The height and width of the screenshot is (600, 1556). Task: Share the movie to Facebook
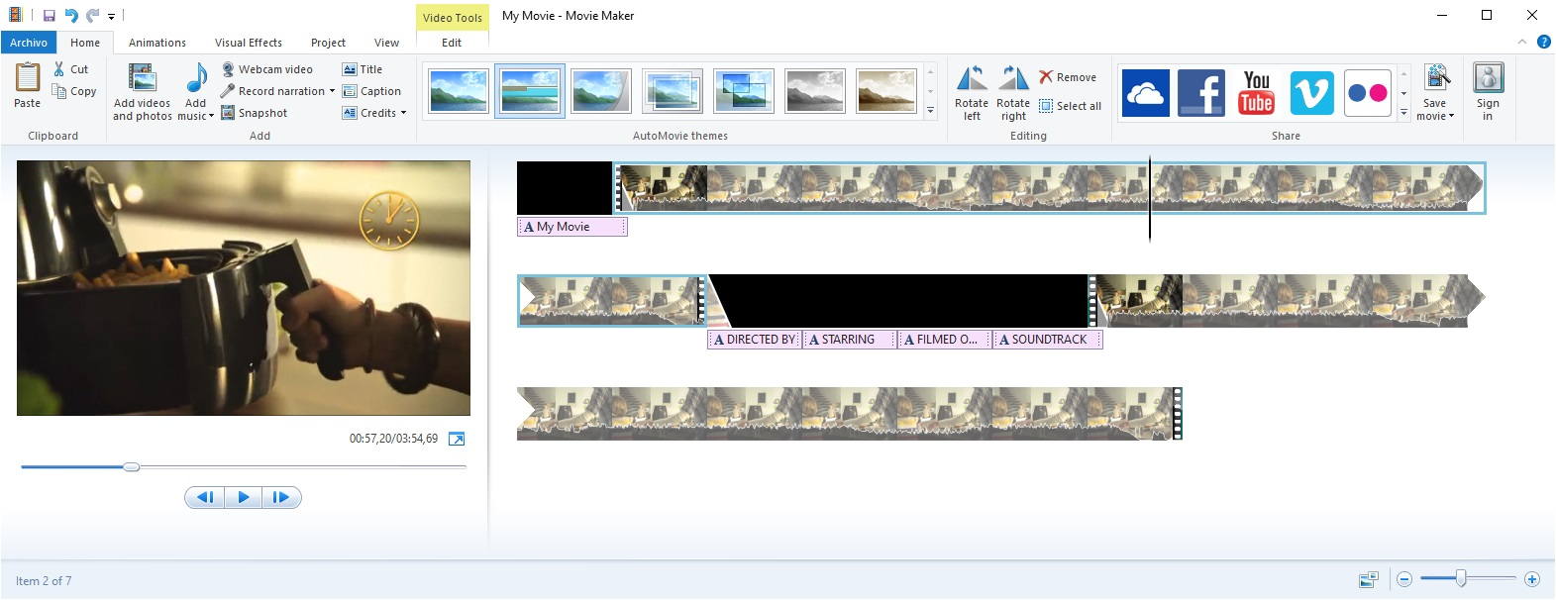tap(1200, 93)
